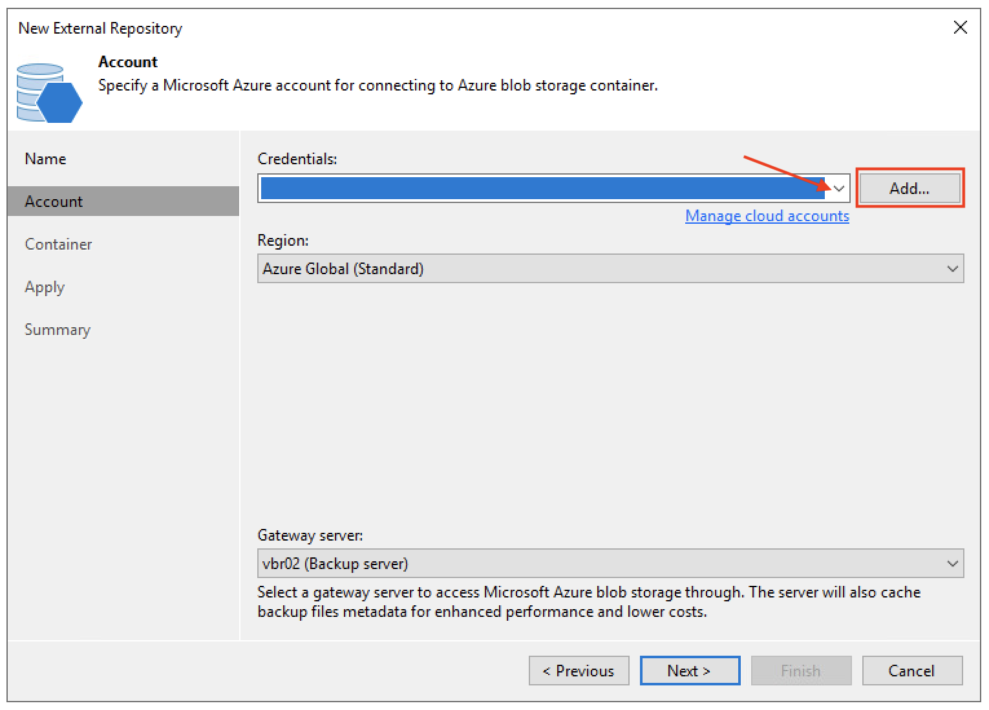Cancel the New External Repository wizard
This screenshot has width=989, height=710.
click(912, 671)
